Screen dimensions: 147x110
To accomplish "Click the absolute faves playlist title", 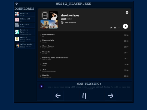I will pos(70,15).
